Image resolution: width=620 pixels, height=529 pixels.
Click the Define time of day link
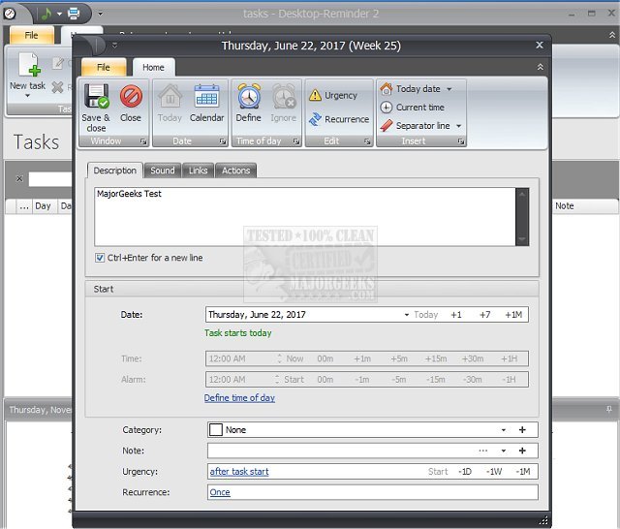(239, 398)
